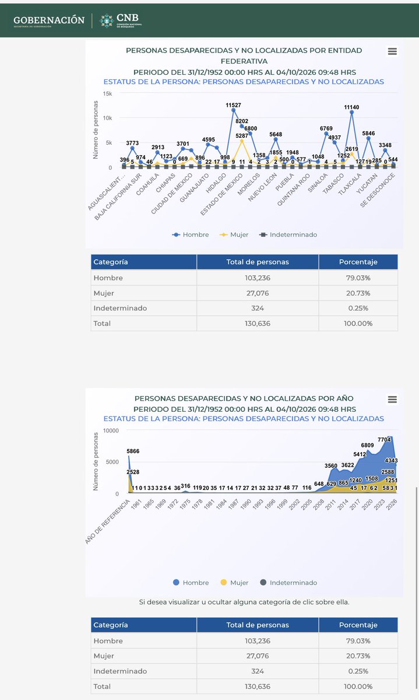Select the 5412 value in the por año chart
The image size is (419, 700).
point(360,453)
